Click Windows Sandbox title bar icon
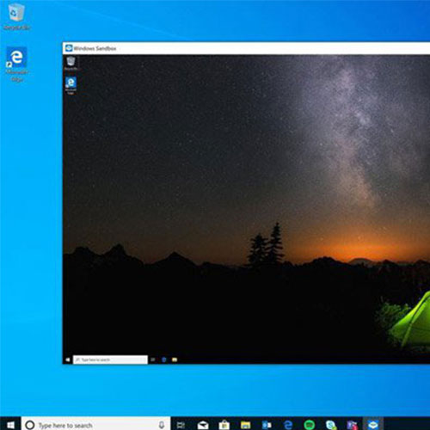Screen dimensions: 430x430 pyautogui.click(x=69, y=48)
